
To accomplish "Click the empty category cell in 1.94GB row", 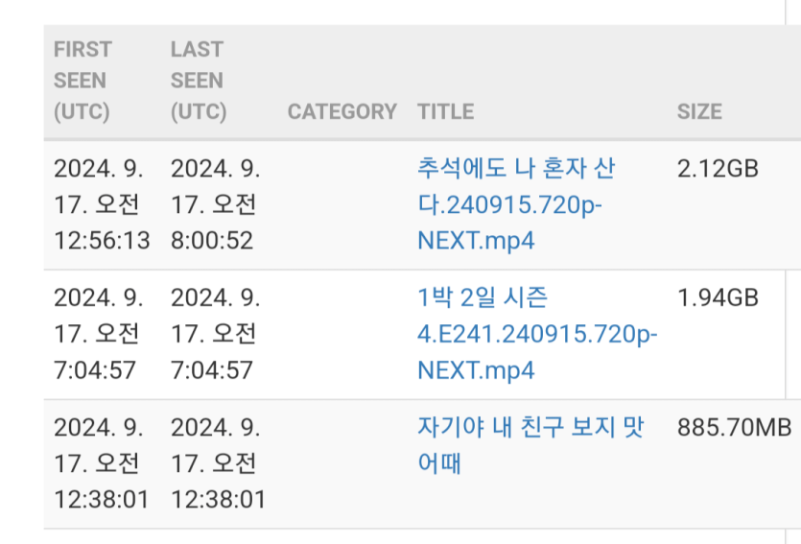I will pyautogui.click(x=342, y=334).
